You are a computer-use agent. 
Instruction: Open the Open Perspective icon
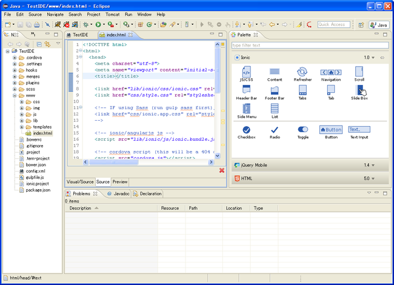click(361, 25)
